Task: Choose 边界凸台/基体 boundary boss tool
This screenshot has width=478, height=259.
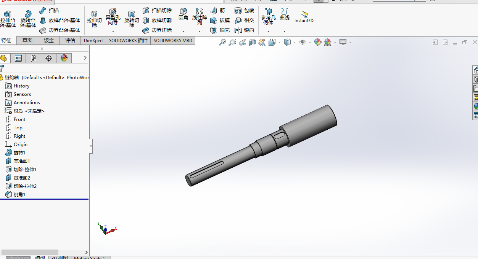Action: pyautogui.click(x=60, y=30)
